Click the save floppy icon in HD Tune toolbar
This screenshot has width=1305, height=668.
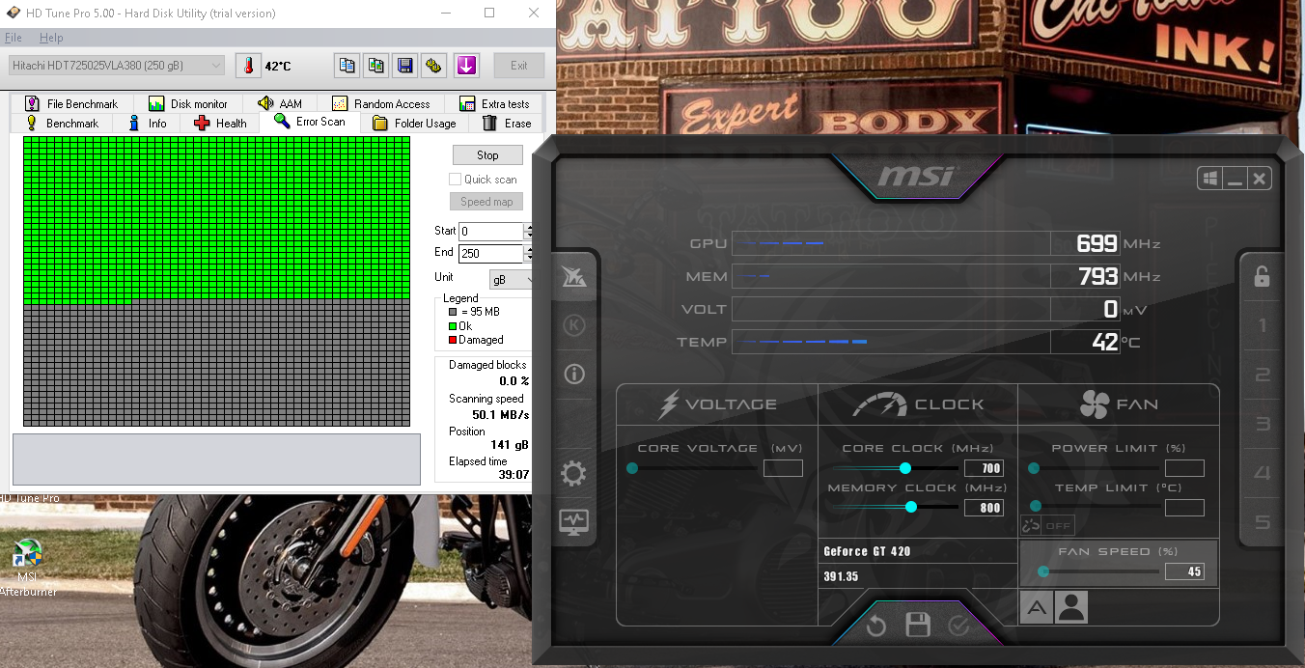(405, 66)
